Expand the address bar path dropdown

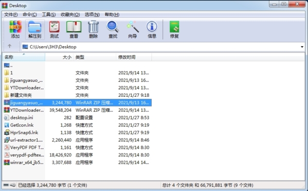tap(302, 47)
